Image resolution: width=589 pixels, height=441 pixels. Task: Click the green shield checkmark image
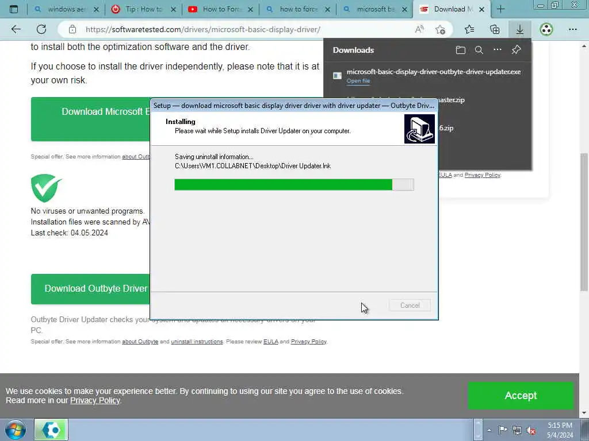46,188
